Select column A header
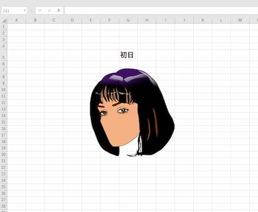Viewport: 258px width, 212px height. (16, 21)
